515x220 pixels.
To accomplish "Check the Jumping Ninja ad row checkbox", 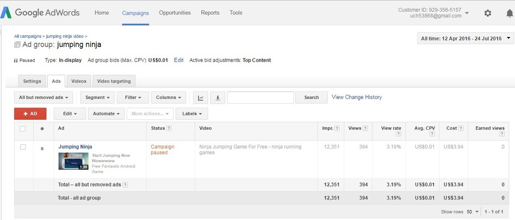I will 23,147.
